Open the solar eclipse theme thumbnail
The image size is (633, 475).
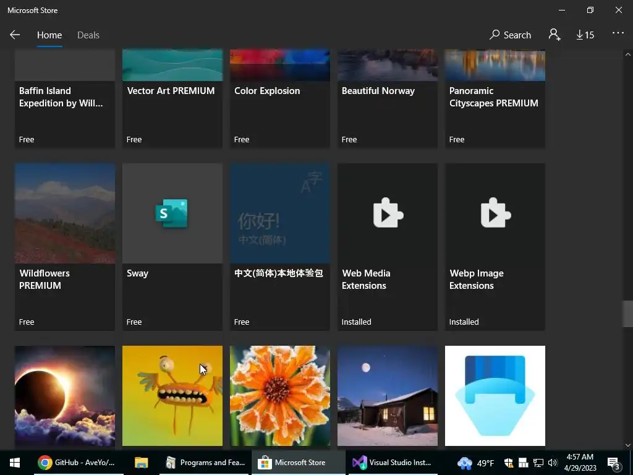65,396
